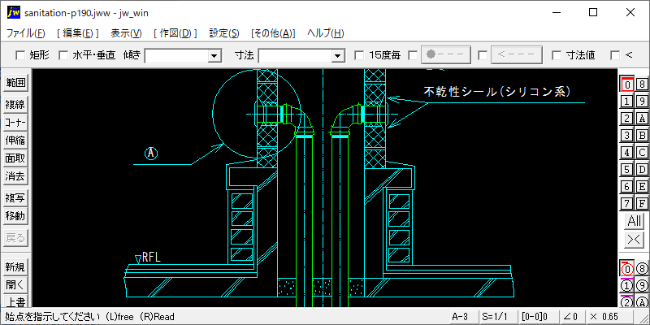Select layer C square button
The height and width of the screenshot is (325, 650).
coord(642,153)
